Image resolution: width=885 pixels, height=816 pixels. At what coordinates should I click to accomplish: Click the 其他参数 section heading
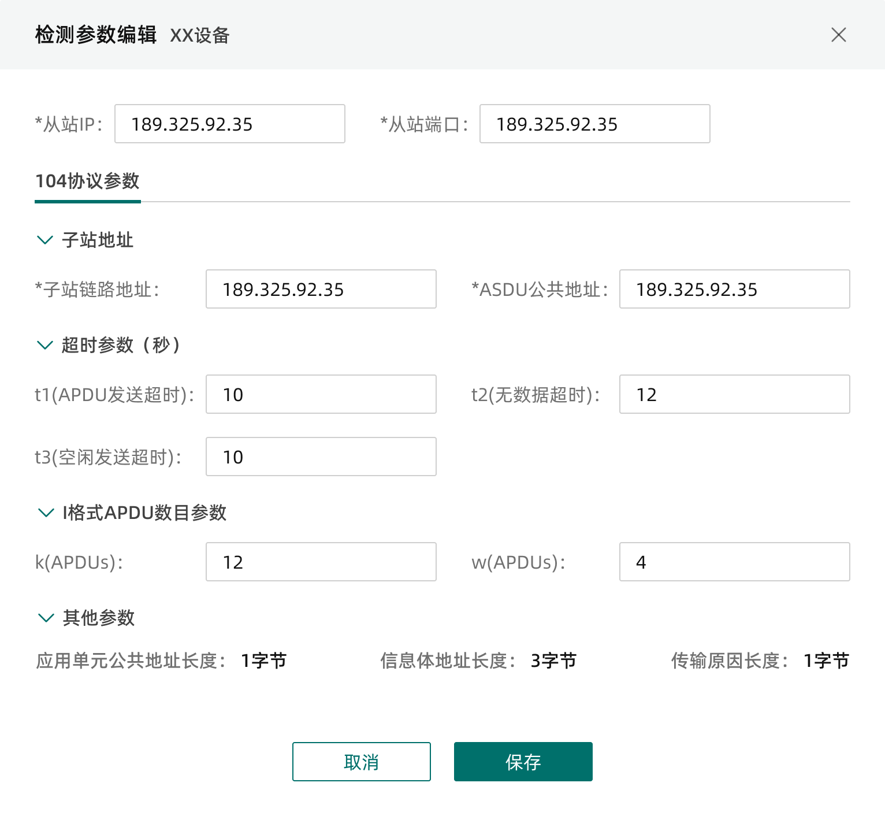point(98,618)
